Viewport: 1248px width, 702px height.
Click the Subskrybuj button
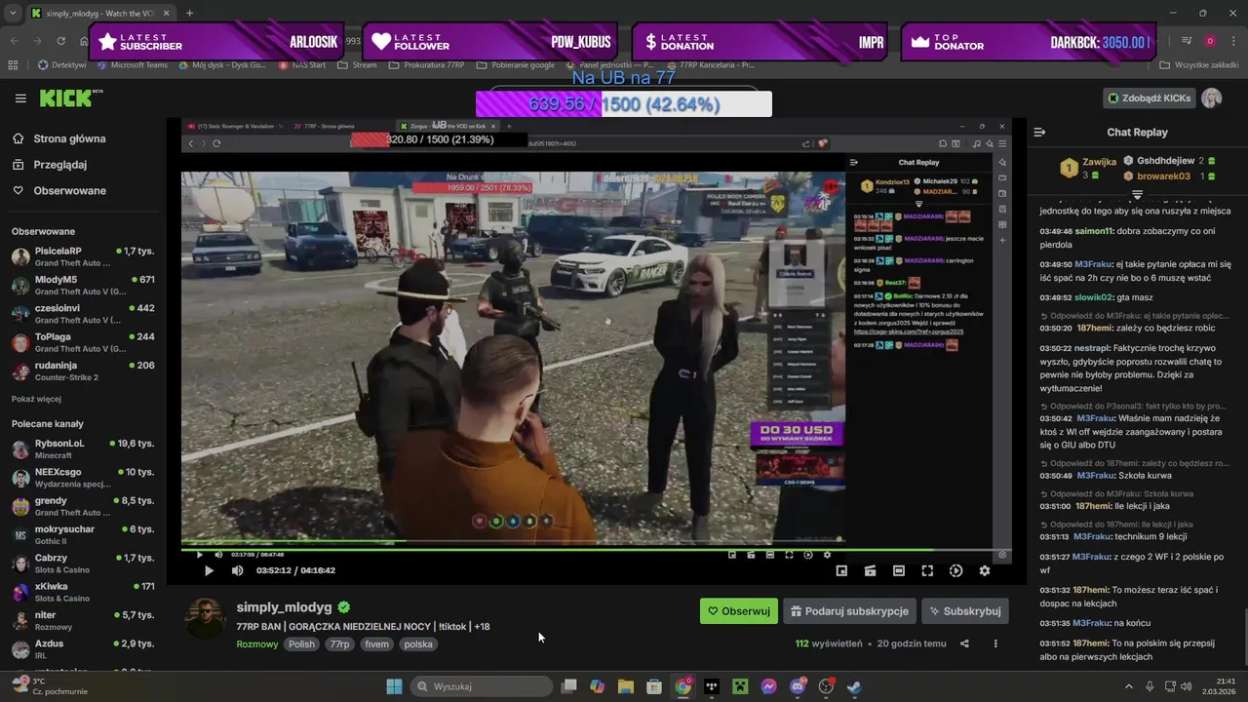(x=964, y=611)
